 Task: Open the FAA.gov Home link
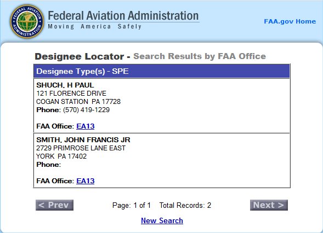point(290,21)
